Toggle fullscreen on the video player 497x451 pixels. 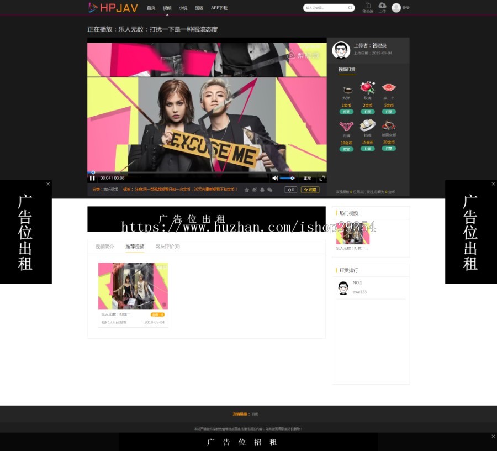(322, 177)
